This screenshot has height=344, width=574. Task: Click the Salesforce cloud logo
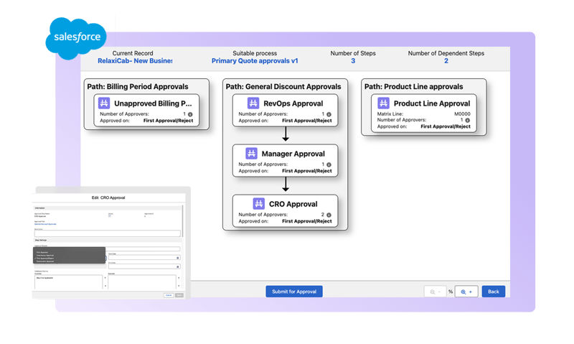76,38
